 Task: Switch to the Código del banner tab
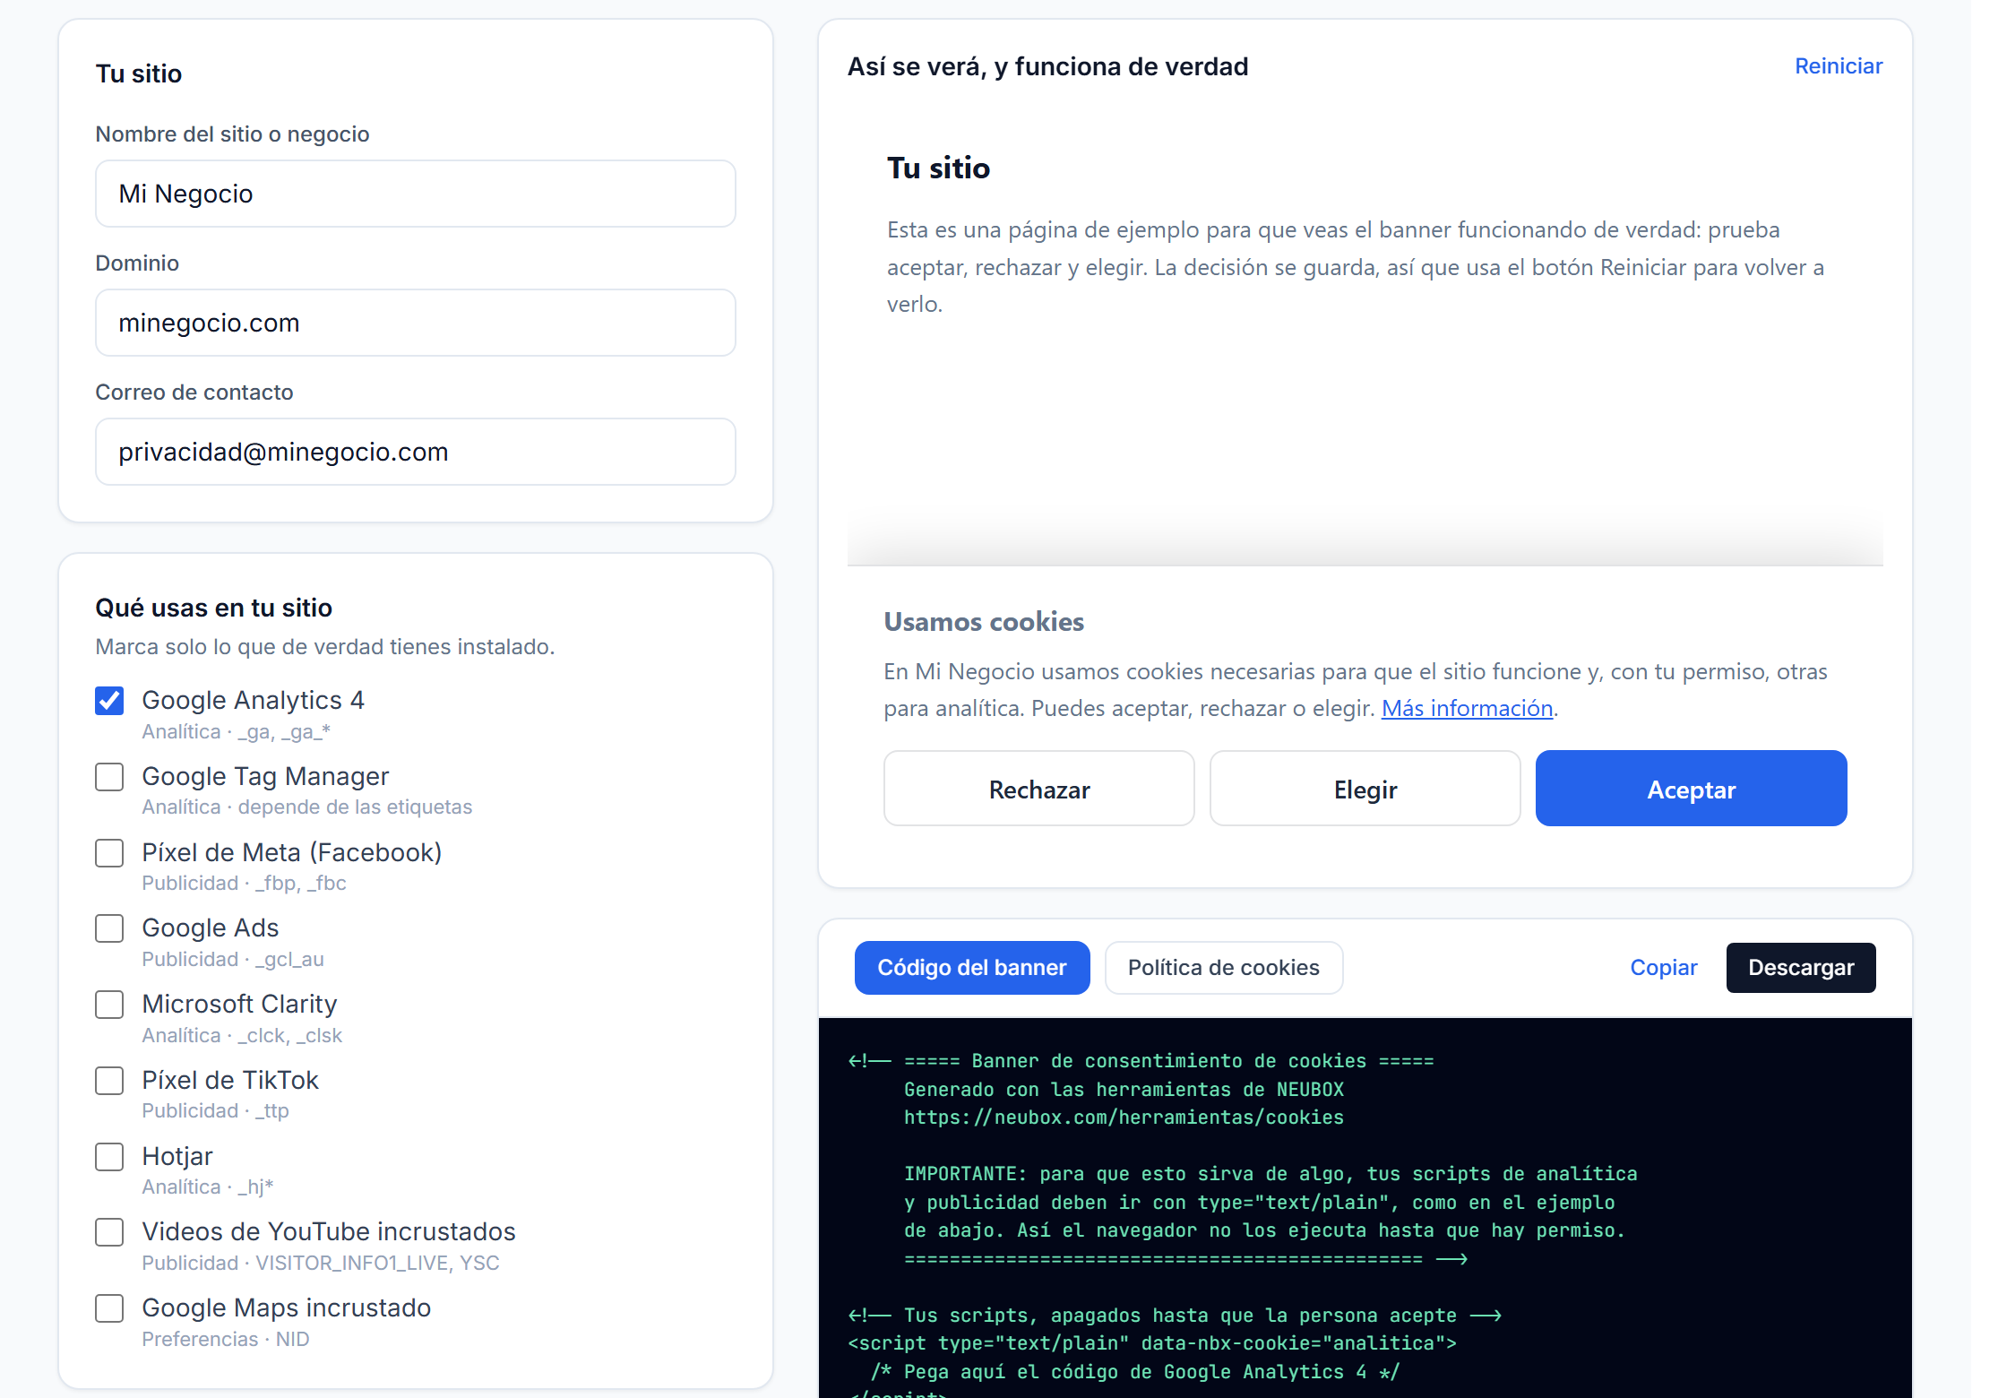pos(972,968)
